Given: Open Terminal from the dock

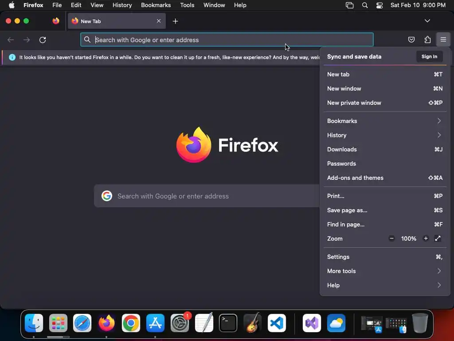Looking at the screenshot, I should pyautogui.click(x=228, y=323).
